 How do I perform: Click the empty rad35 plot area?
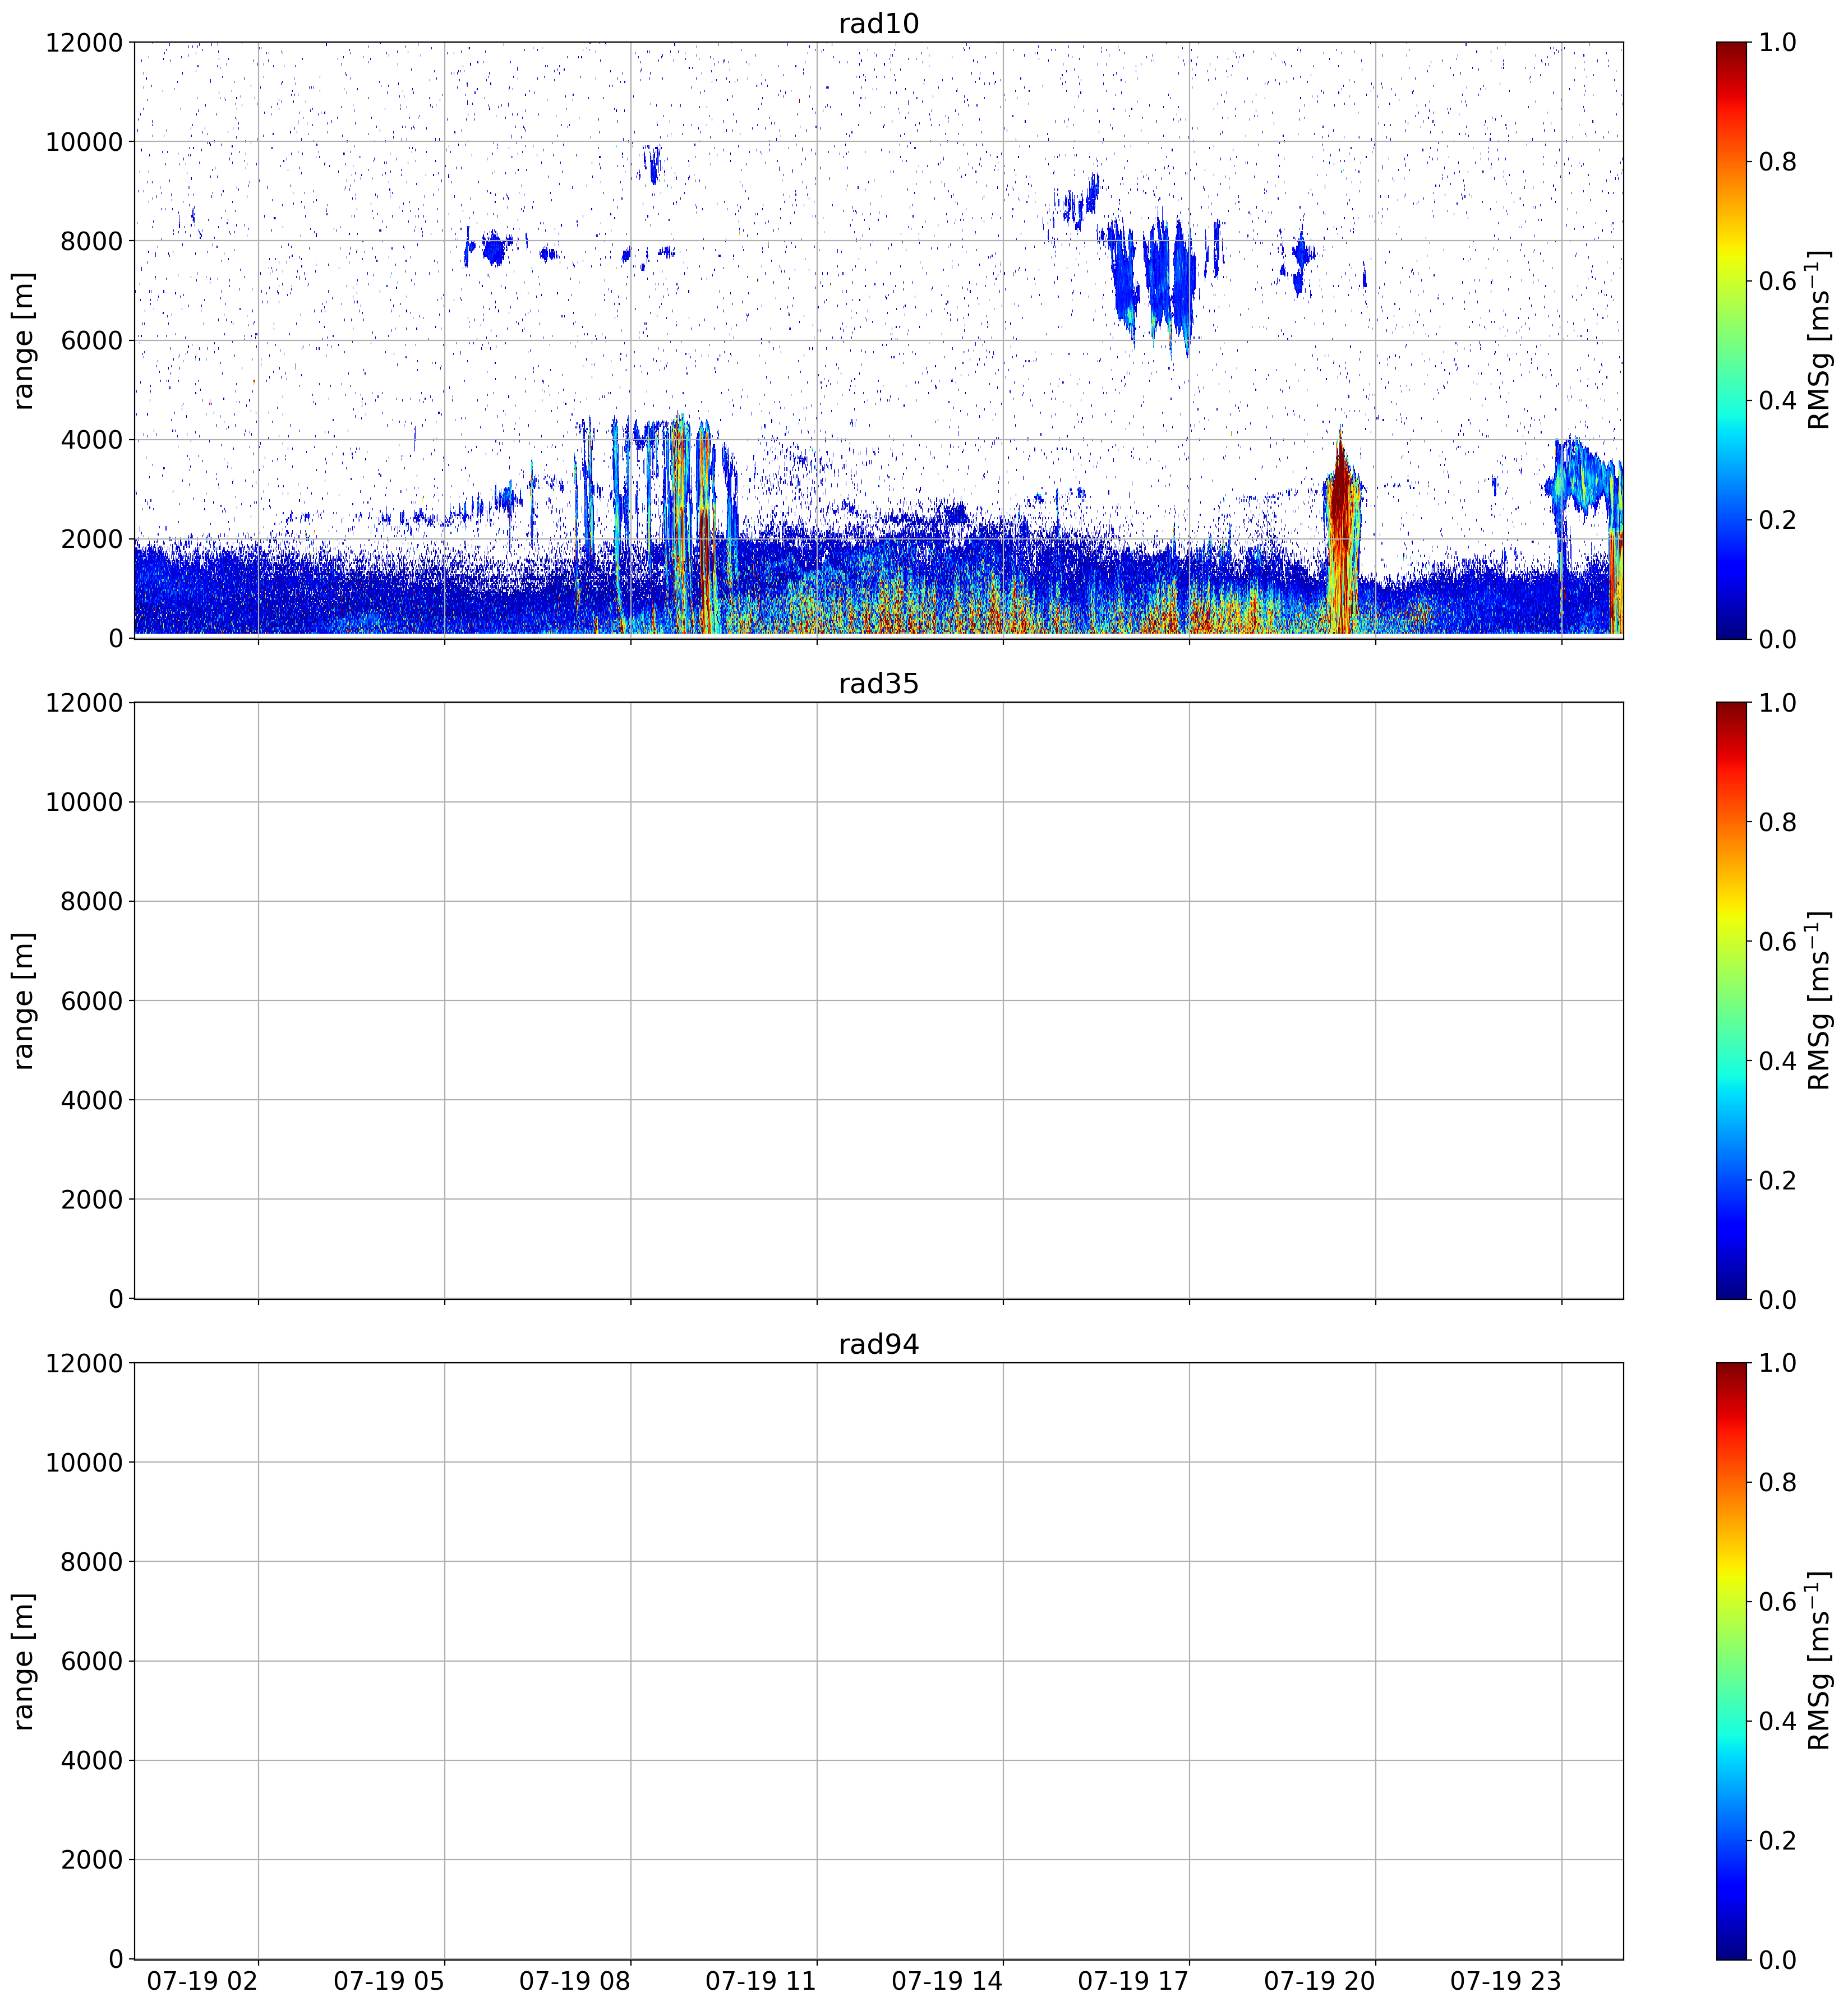878,1000
